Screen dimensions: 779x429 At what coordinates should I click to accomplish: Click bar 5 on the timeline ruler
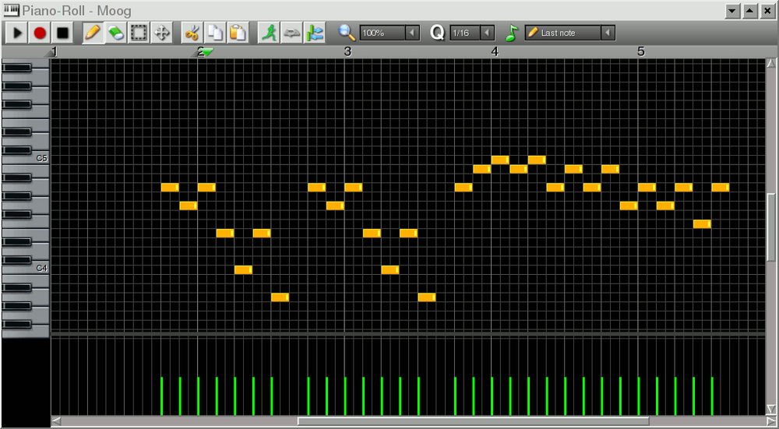[641, 51]
